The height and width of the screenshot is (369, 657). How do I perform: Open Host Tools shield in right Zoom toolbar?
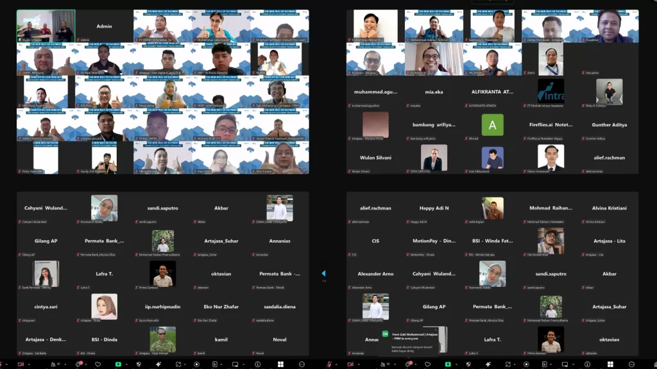pyautogui.click(x=468, y=365)
